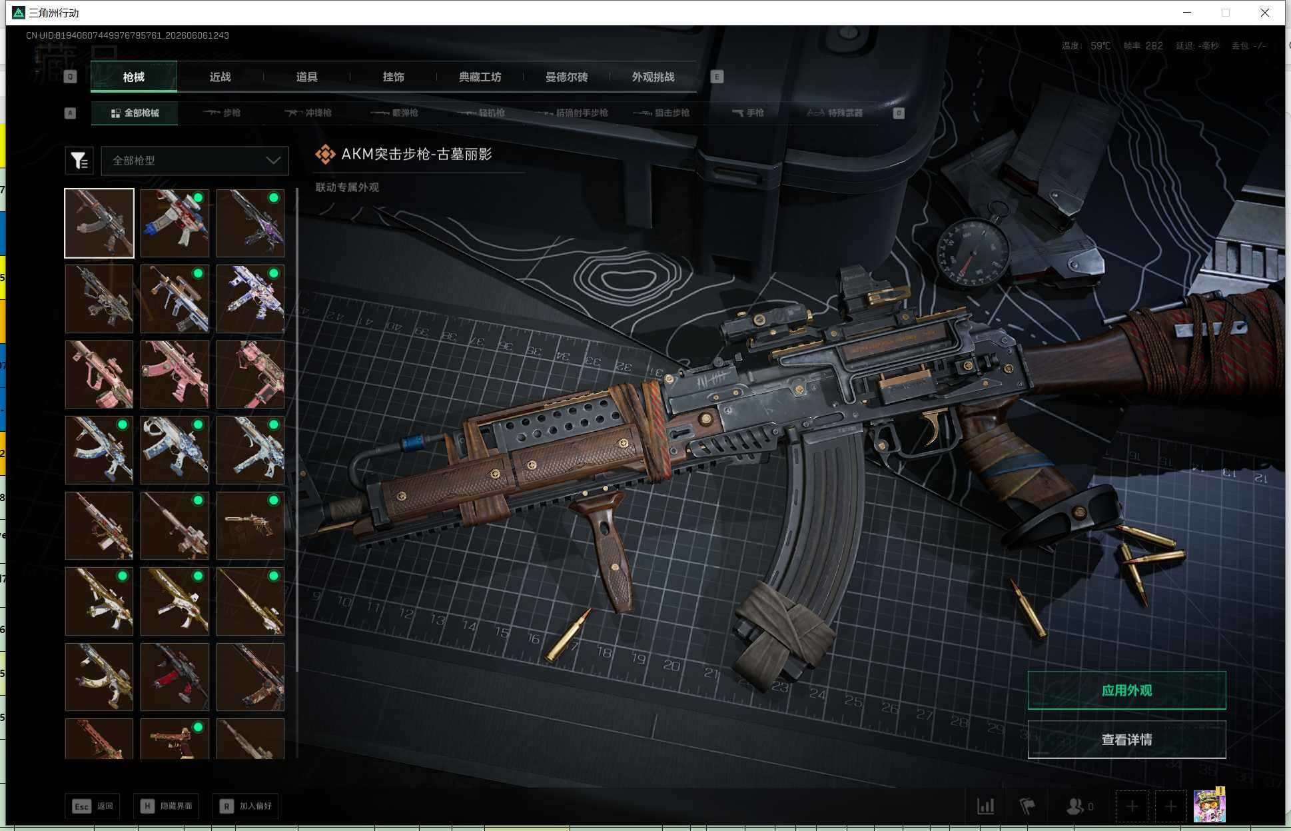The width and height of the screenshot is (1291, 831).
Task: Click the D next-category key hint
Action: 899,113
